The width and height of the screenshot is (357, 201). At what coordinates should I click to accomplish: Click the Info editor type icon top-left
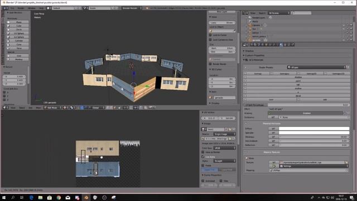4,8
